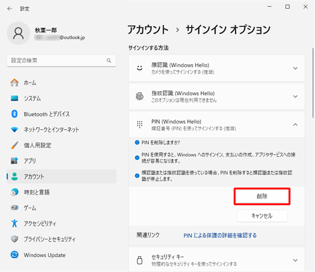Open Bluetooth とデバイス settings
This screenshot has width=315, height=272.
tap(61, 114)
